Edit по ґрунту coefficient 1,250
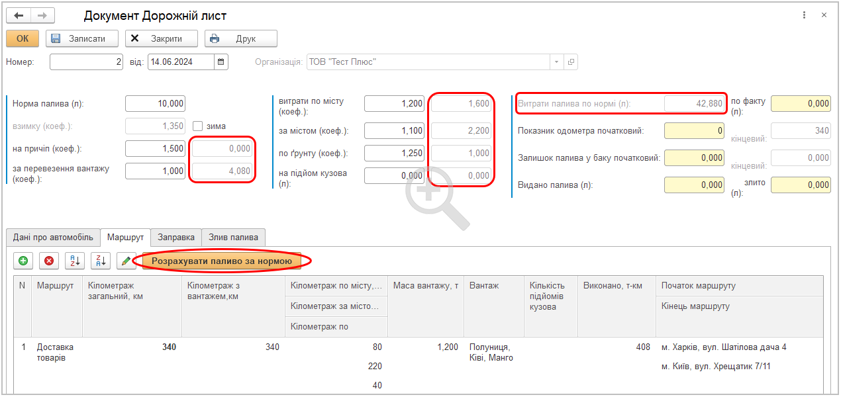 394,153
